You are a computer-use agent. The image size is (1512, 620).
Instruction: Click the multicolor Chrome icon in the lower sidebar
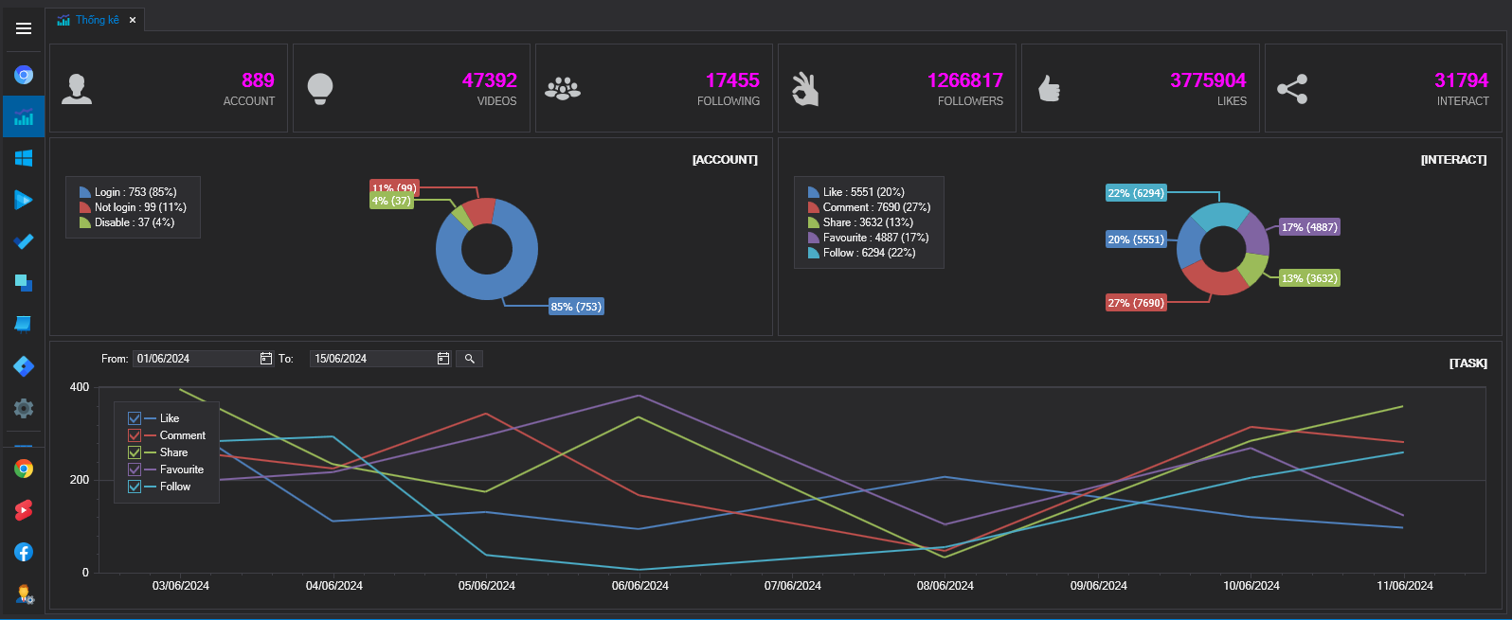[x=24, y=469]
